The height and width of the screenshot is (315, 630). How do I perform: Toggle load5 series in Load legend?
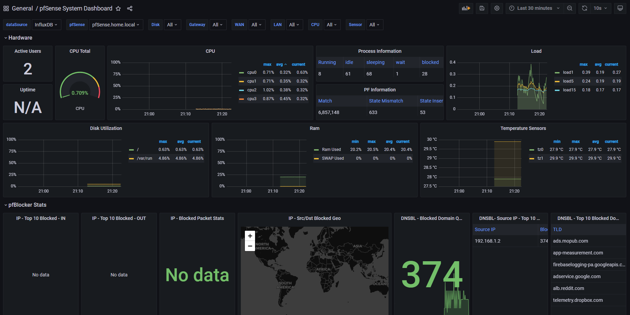click(568, 81)
